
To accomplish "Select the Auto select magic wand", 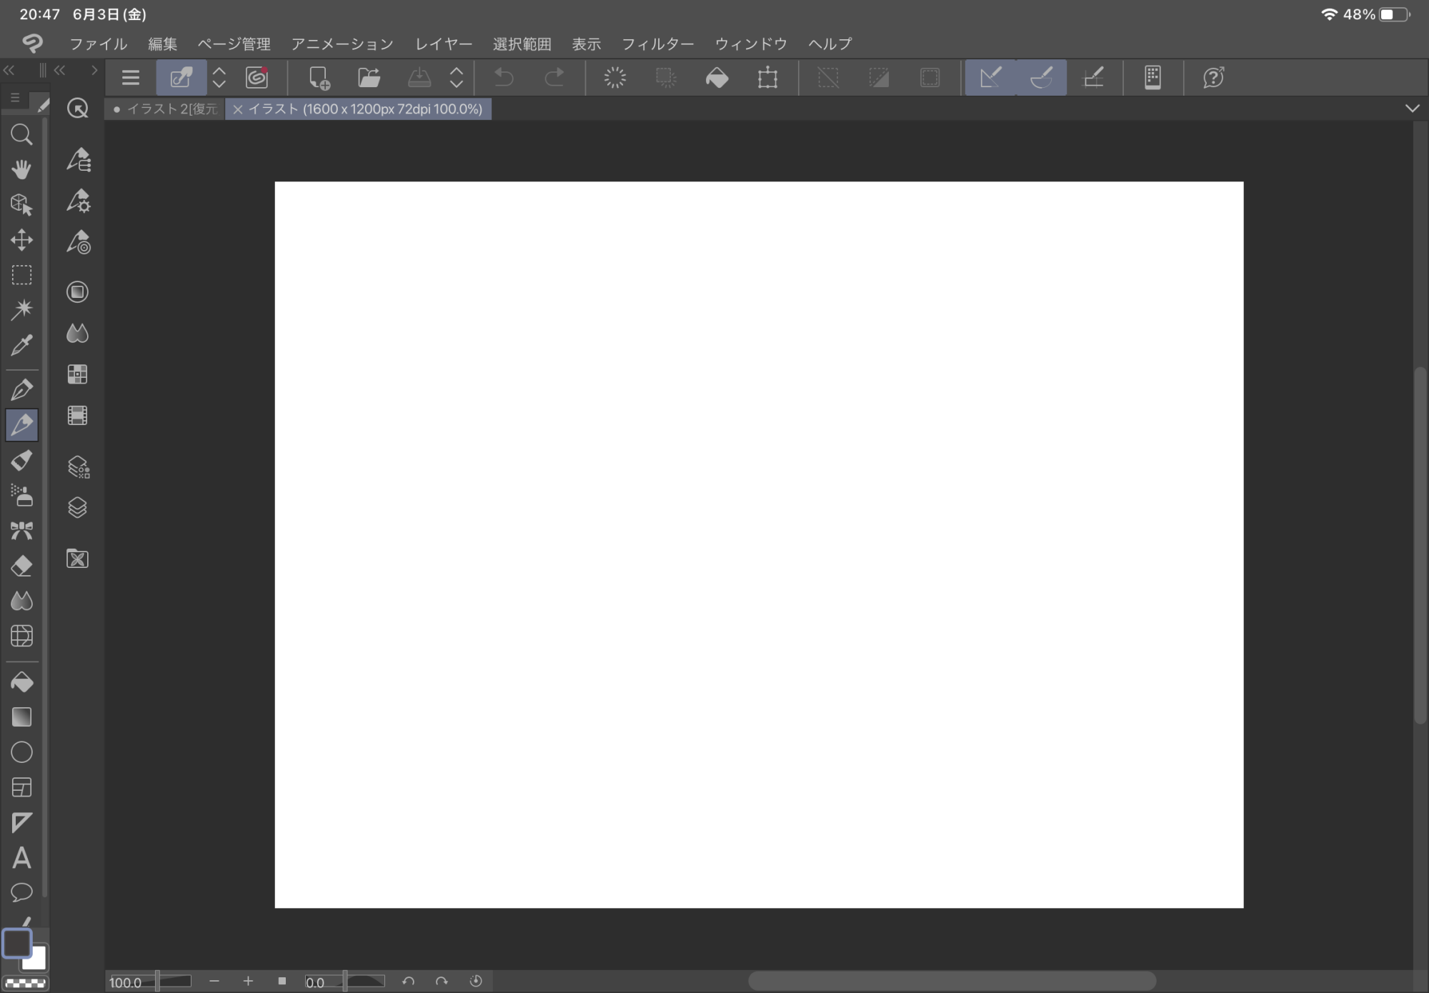I will pyautogui.click(x=21, y=309).
